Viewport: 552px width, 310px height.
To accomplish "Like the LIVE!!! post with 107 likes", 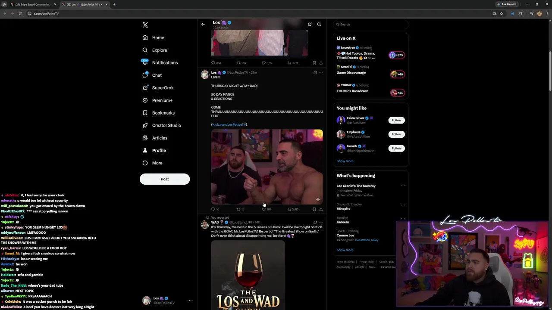I will pos(266,209).
